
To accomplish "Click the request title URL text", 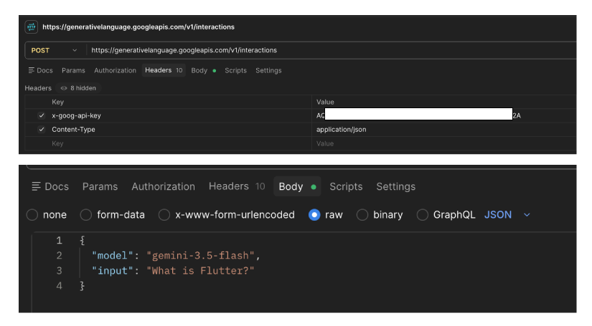I will click(138, 27).
